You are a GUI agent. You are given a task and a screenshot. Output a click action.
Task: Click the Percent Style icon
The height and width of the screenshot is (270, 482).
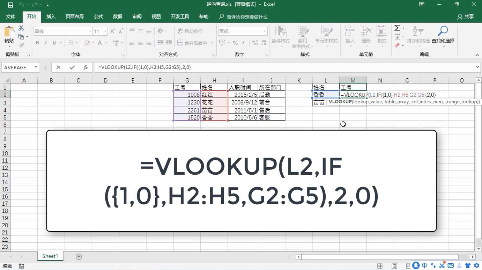point(235,43)
